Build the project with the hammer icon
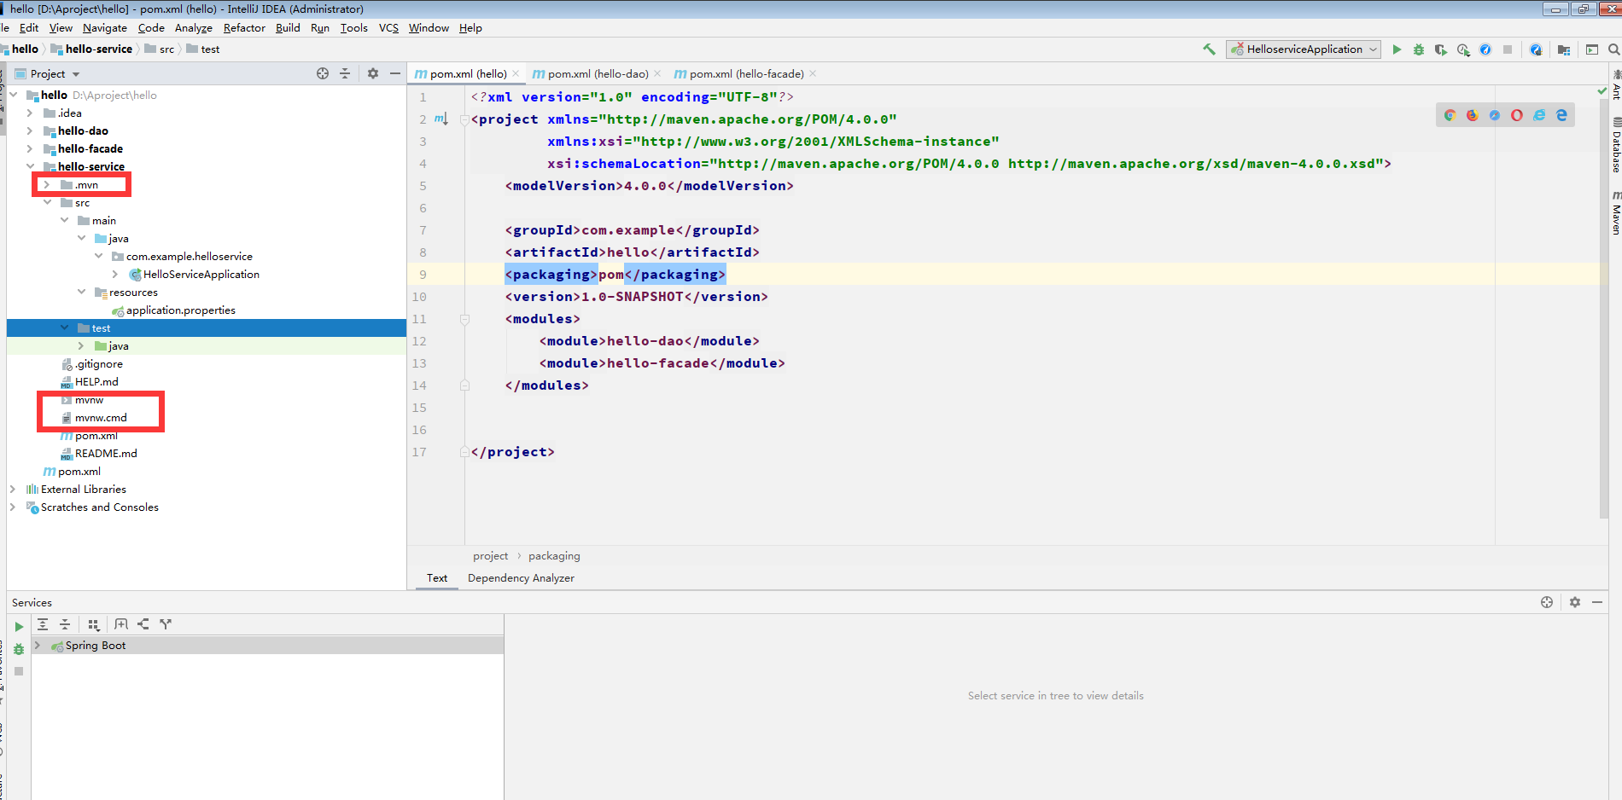The image size is (1622, 800). [x=1209, y=49]
